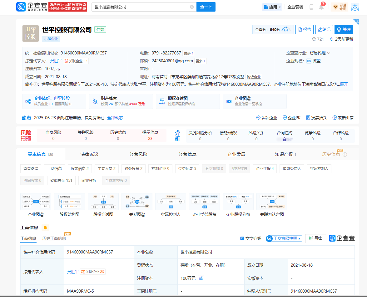Select the 企业年报 4 filter tag

point(265,169)
